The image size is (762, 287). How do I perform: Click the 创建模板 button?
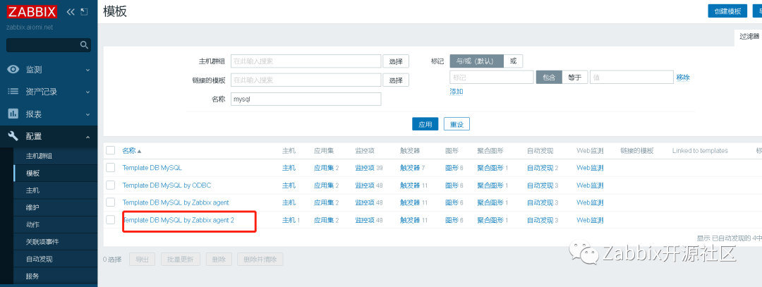click(727, 11)
